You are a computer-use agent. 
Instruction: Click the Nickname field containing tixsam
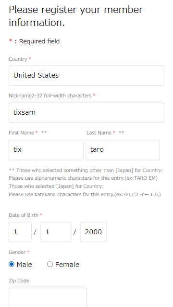click(x=86, y=113)
